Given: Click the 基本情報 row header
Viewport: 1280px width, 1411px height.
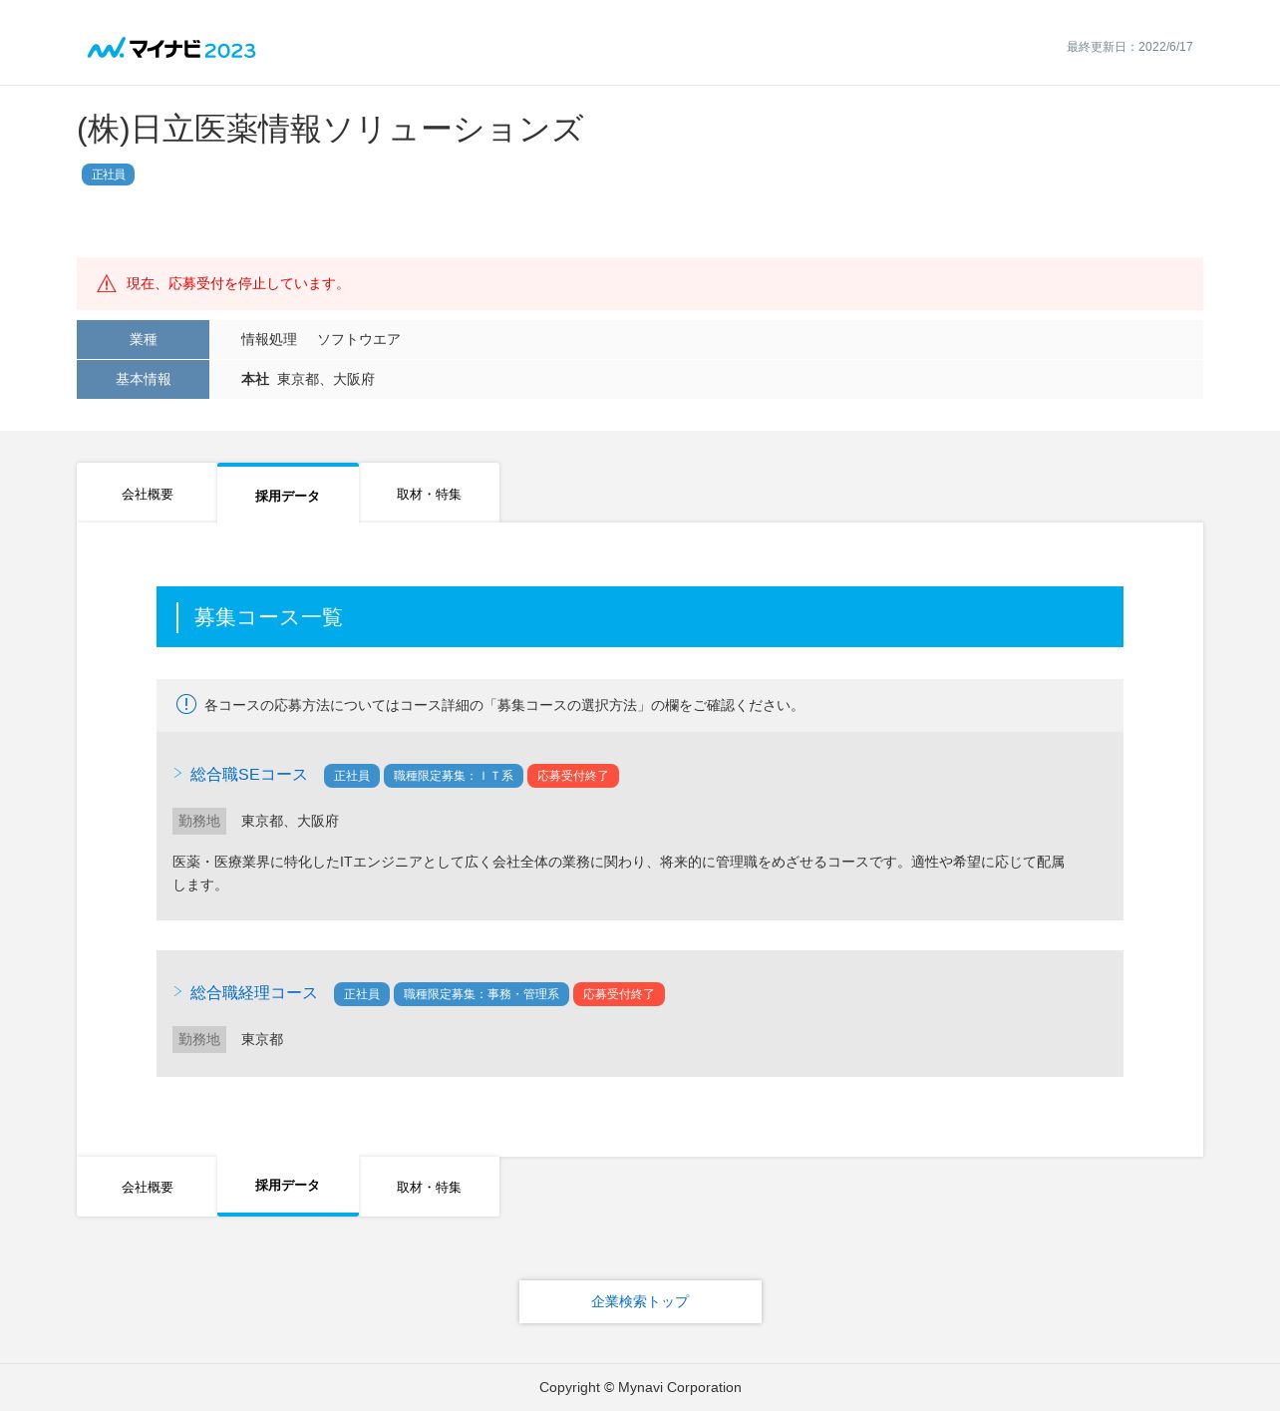Looking at the screenshot, I should (x=143, y=379).
